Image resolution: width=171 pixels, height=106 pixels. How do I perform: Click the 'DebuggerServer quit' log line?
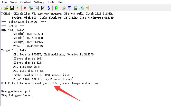(x=16, y=91)
